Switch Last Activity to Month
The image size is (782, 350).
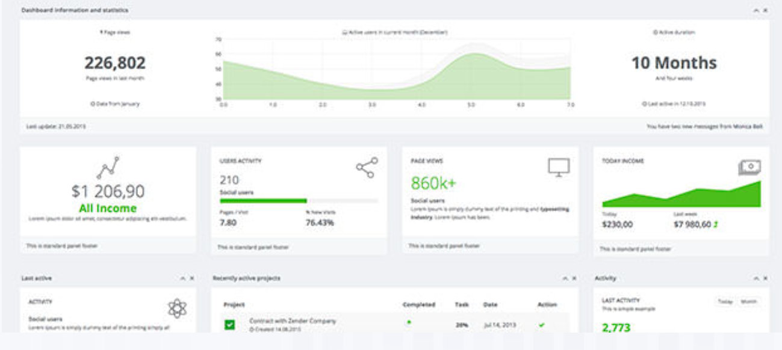click(749, 302)
